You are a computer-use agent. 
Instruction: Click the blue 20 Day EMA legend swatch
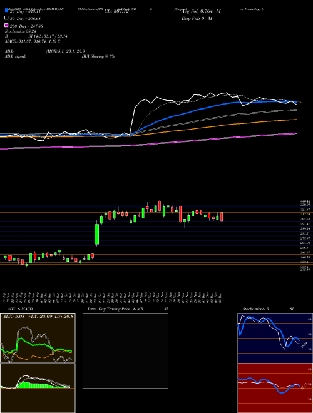pos(6,11)
